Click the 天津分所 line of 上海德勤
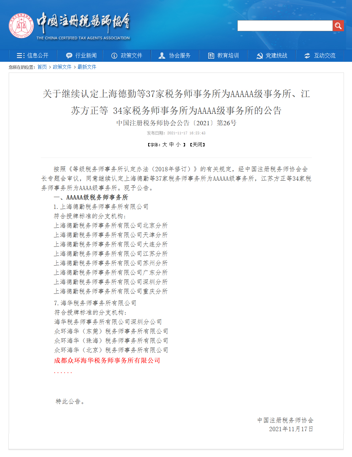 click(x=111, y=235)
